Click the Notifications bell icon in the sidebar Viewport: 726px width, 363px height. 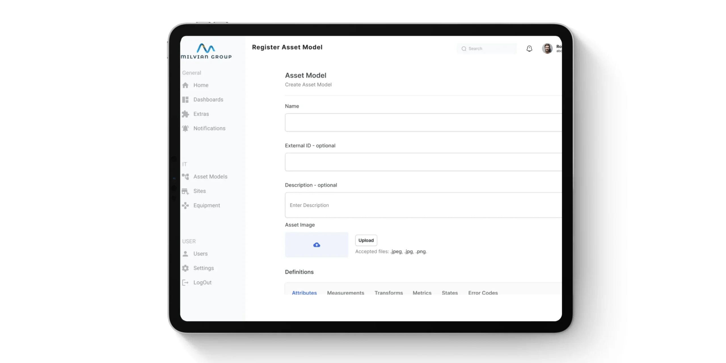(x=185, y=128)
